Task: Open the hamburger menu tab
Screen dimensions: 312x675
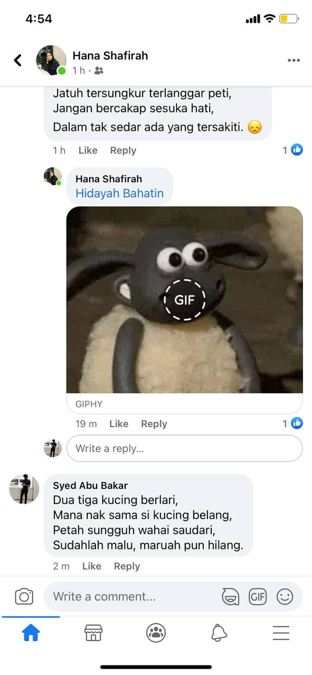Action: (281, 633)
